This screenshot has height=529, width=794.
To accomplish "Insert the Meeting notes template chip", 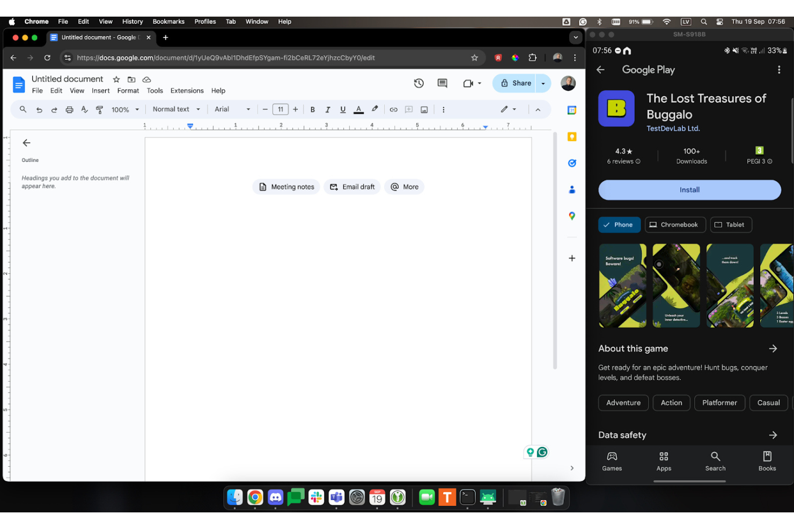I will (286, 187).
